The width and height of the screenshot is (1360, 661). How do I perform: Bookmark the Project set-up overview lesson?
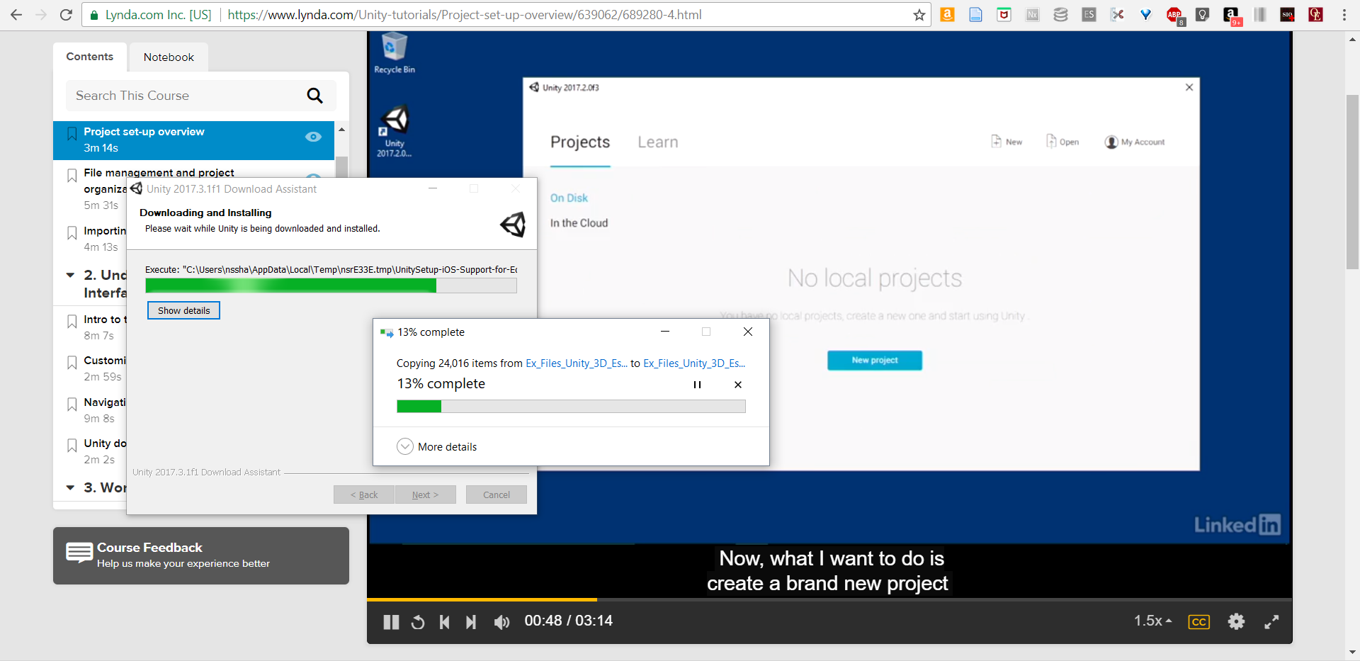(x=72, y=134)
